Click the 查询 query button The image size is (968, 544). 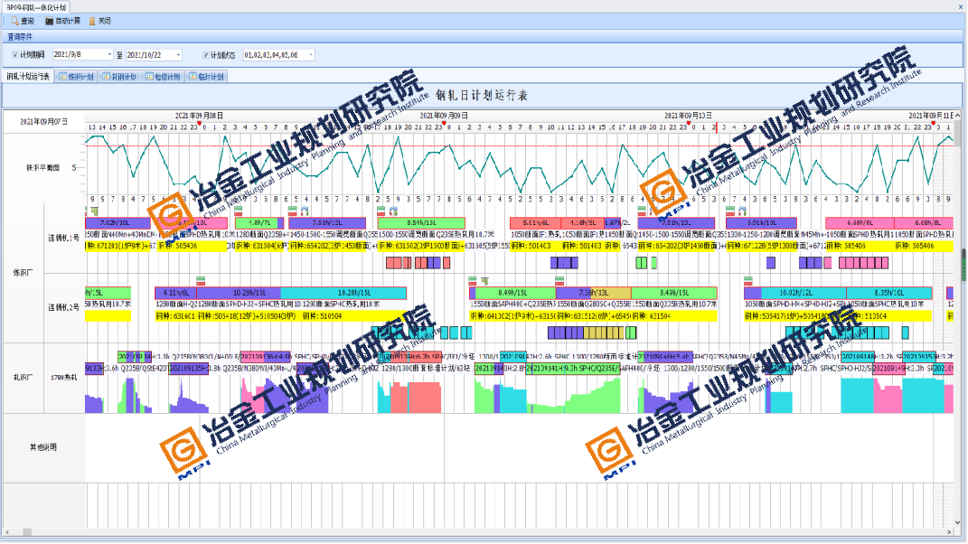23,21
